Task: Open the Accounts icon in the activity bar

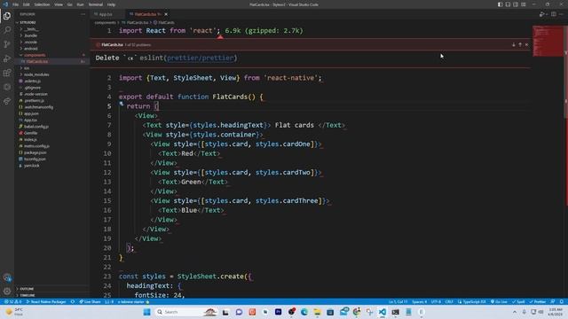Action: (x=7, y=277)
